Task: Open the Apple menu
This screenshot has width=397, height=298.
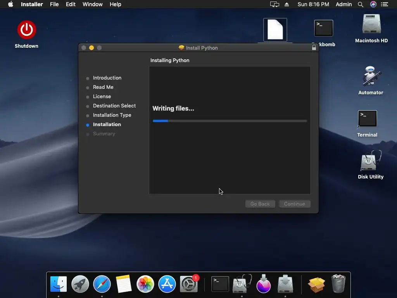Action: [x=10, y=4]
